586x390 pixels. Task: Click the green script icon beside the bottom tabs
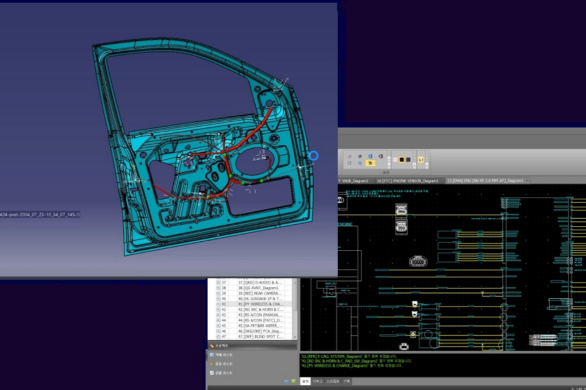pyautogui.click(x=294, y=381)
